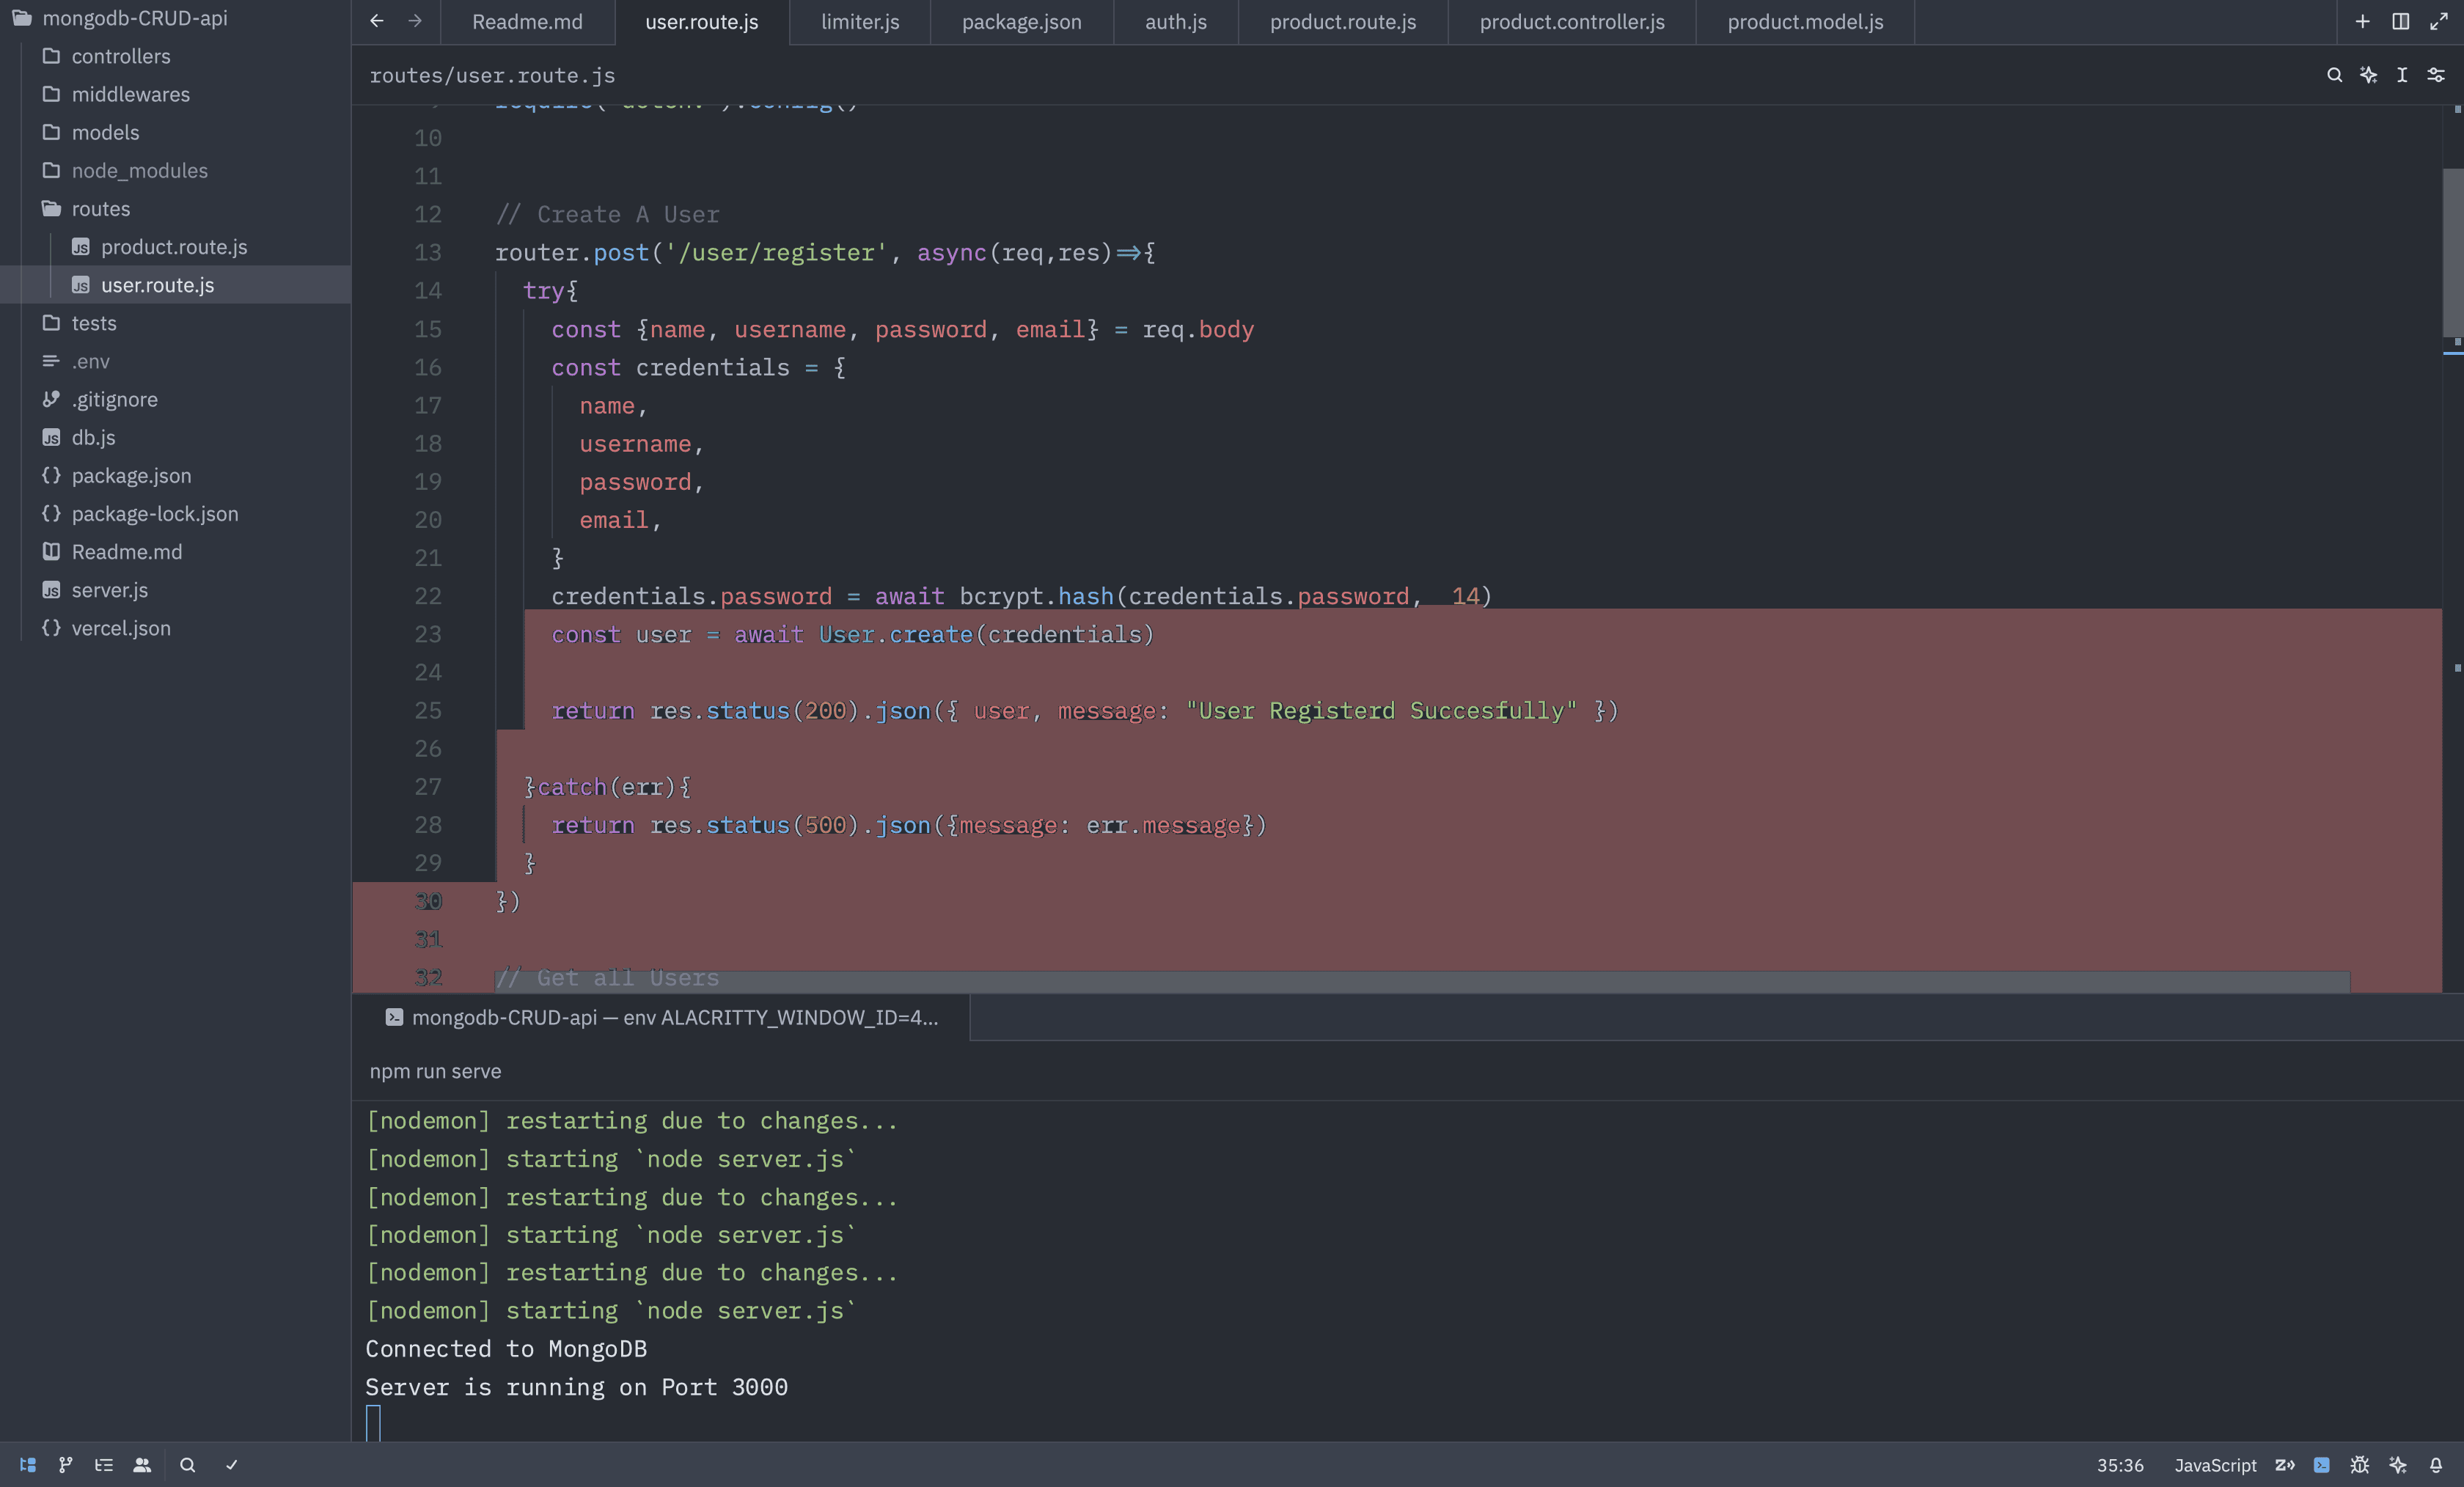
Task: Switch to auth.js tab
Action: (1176, 22)
